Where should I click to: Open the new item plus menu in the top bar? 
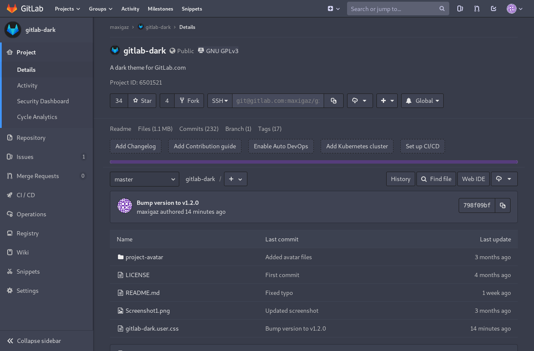[334, 8]
